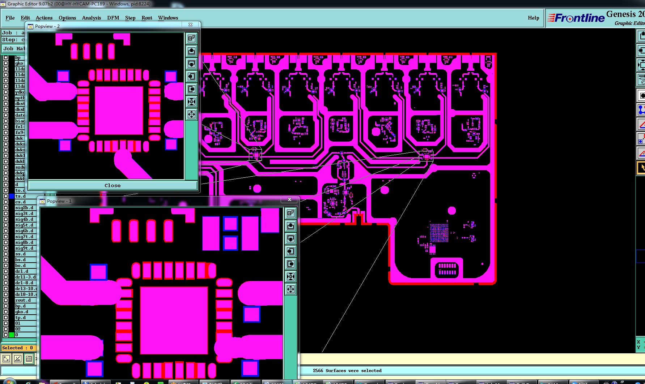Pan left in Popview 2 window
This screenshot has width=645, height=384.
pos(191,76)
